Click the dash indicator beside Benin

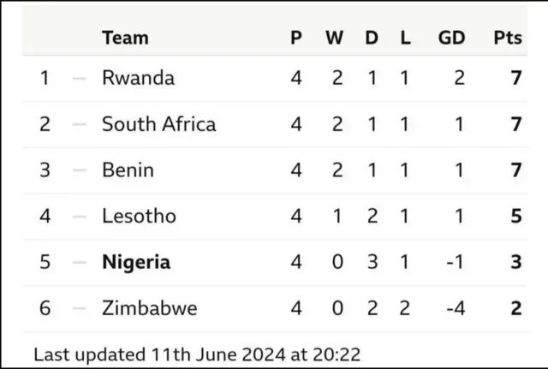tap(80, 170)
